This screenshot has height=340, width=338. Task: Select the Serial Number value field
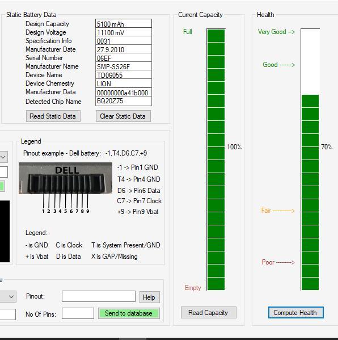[124, 58]
